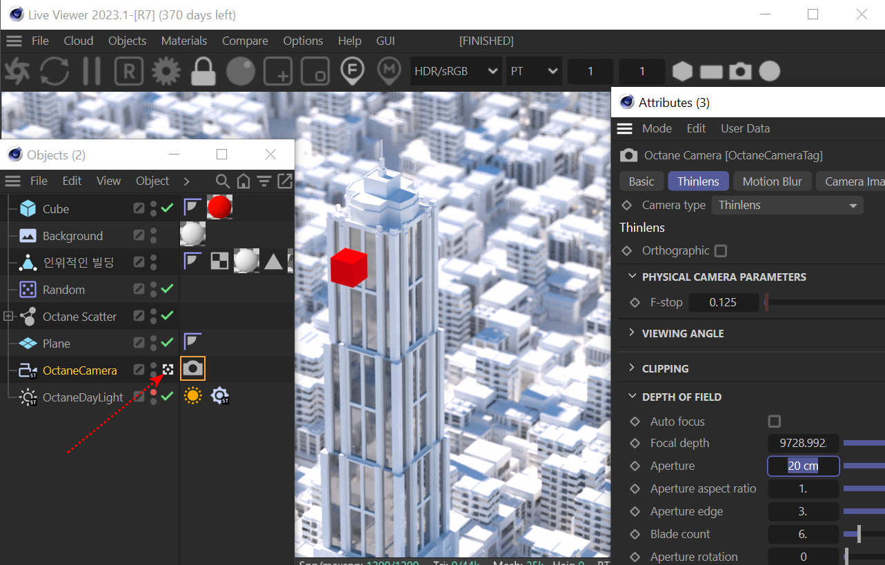Click the open-in-new-window icon in Objects panel
Screen dimensions: 885x565
285,181
